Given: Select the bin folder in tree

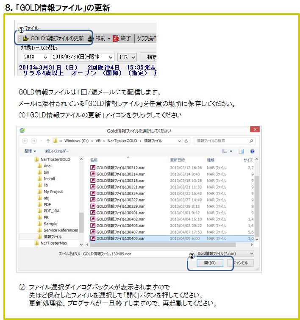Looking at the screenshot, I should click(46, 172).
